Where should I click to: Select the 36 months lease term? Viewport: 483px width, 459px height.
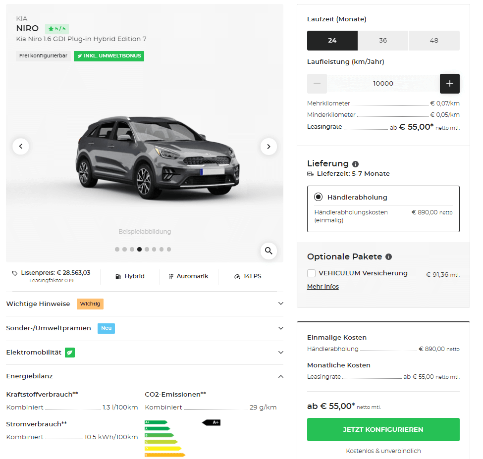[x=383, y=40]
